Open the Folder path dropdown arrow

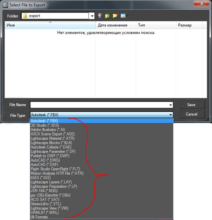[x=92, y=16]
